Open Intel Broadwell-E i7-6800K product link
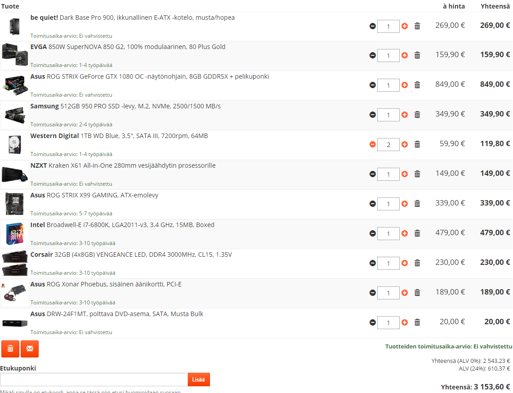 (x=122, y=225)
